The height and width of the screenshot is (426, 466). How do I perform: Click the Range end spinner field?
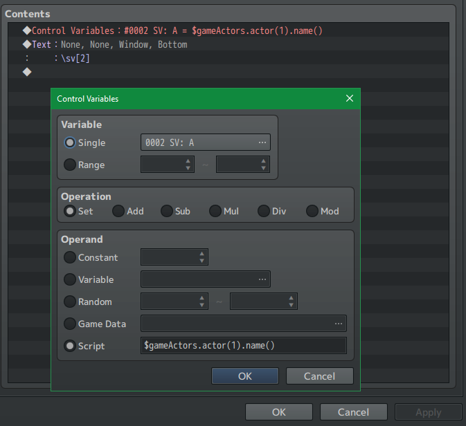(243, 165)
